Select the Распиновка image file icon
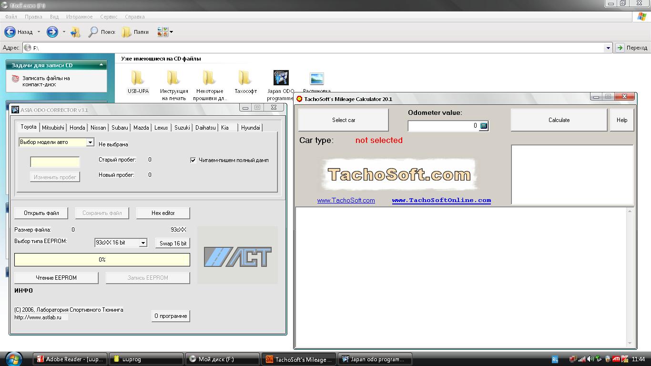The width and height of the screenshot is (651, 366). [x=316, y=78]
